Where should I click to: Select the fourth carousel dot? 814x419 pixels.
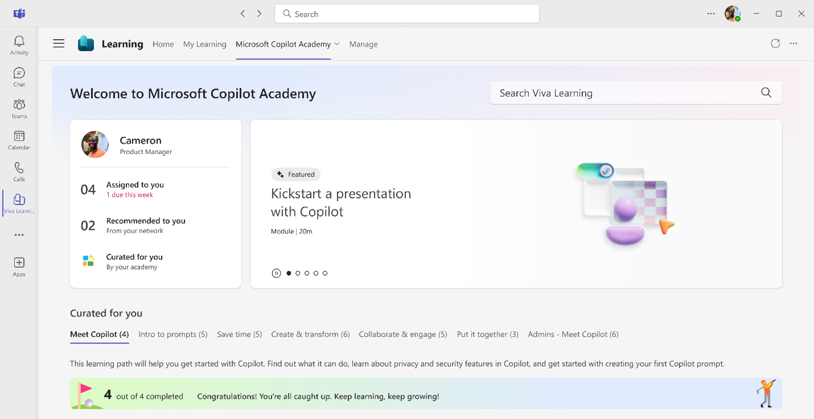point(316,273)
